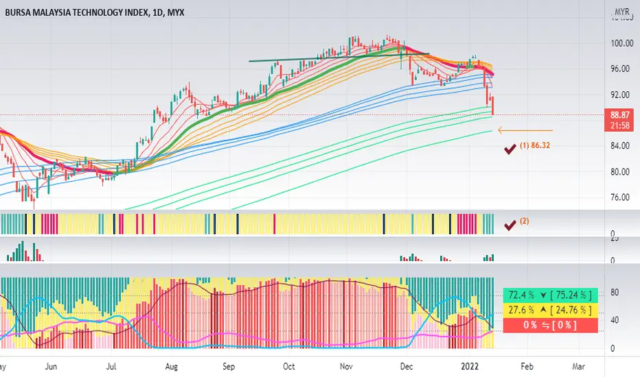The height and width of the screenshot is (377, 640).
Task: Click the Feb label on time axis
Action: click(x=527, y=367)
